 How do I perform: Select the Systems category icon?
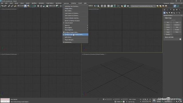pos(179,13)
